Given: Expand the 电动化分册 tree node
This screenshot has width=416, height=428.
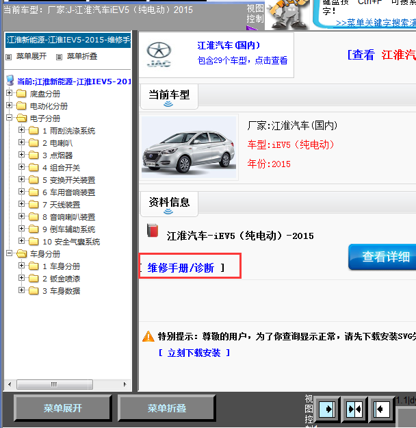Looking at the screenshot, I should [9, 105].
